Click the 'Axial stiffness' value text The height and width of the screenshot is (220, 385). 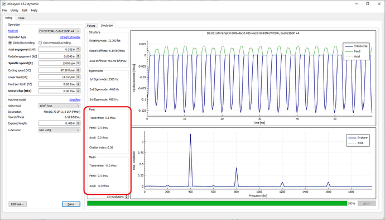[108, 61]
